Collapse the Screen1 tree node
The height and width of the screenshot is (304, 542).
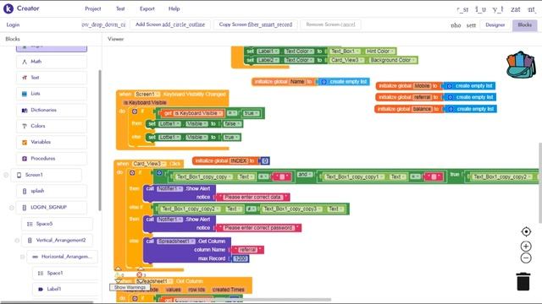click(x=6, y=175)
